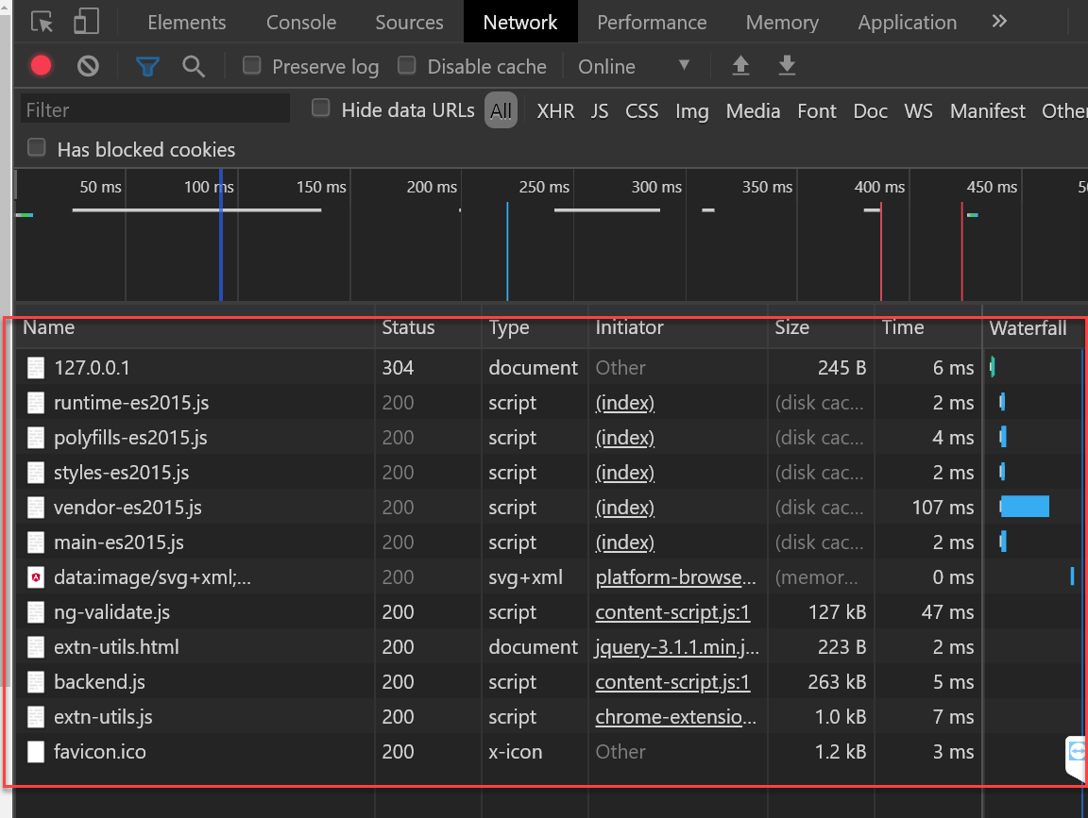The width and height of the screenshot is (1088, 818).
Task: Focus the Filter text field
Action: (156, 109)
